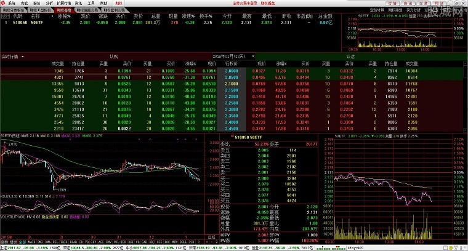
Task: Switch to the 期权T型报价 tab
Action: point(40,10)
